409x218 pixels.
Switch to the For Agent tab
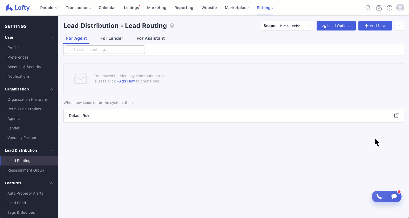(76, 38)
